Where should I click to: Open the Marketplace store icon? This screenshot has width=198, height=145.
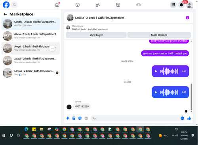click(118, 5)
